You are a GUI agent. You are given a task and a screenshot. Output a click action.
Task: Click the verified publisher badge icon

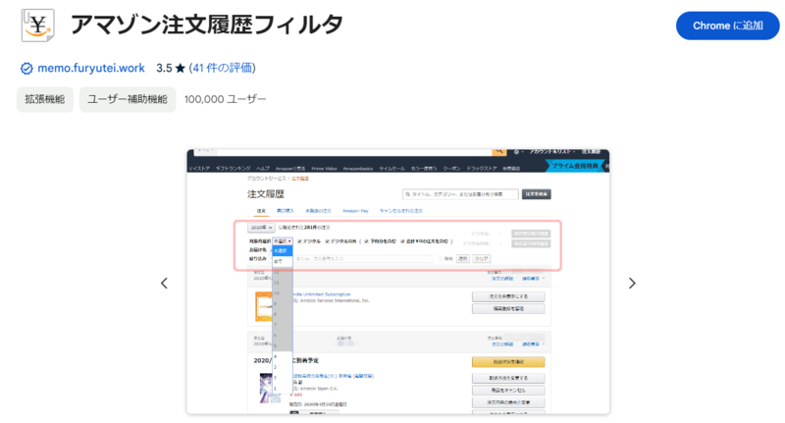pyautogui.click(x=26, y=69)
